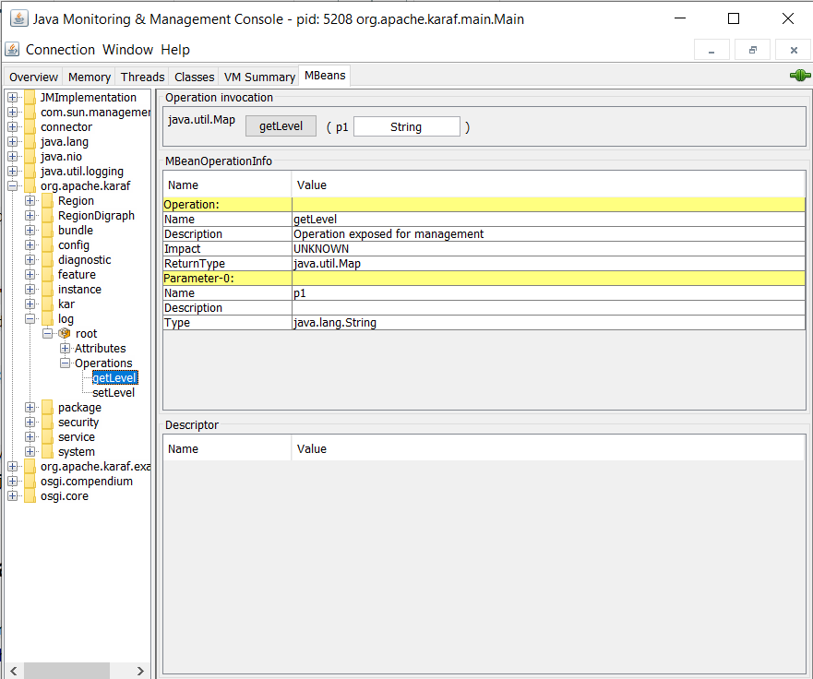Select setLevel operation in the tree
Screen dimensions: 813x679
pos(114,393)
